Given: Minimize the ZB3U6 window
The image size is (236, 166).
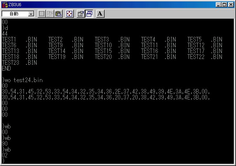Looking at the screenshot, I should [x=218, y=5].
